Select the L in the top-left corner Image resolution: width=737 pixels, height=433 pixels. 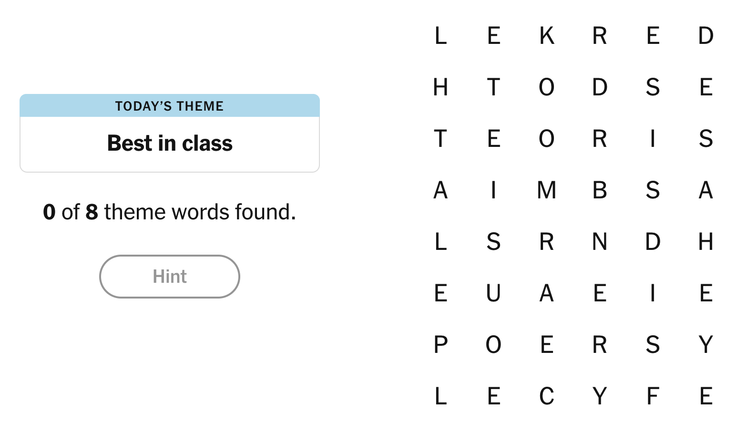pos(441,36)
